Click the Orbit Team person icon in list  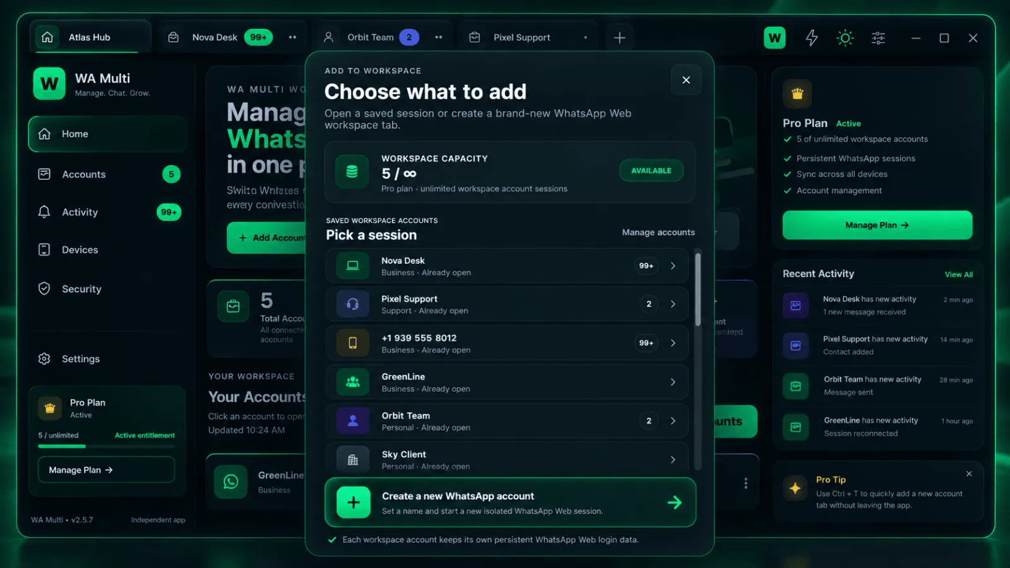[352, 421]
